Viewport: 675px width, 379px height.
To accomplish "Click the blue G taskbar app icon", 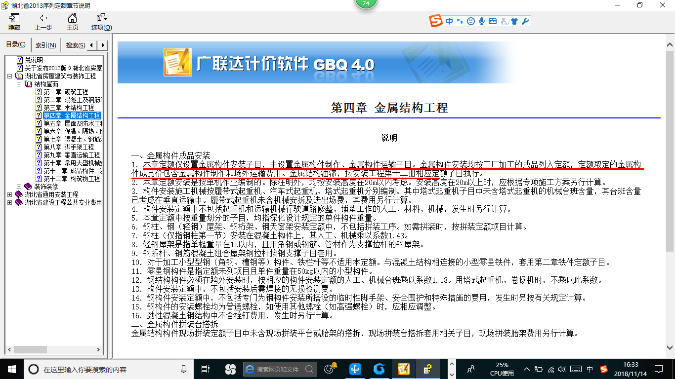I will [x=380, y=369].
